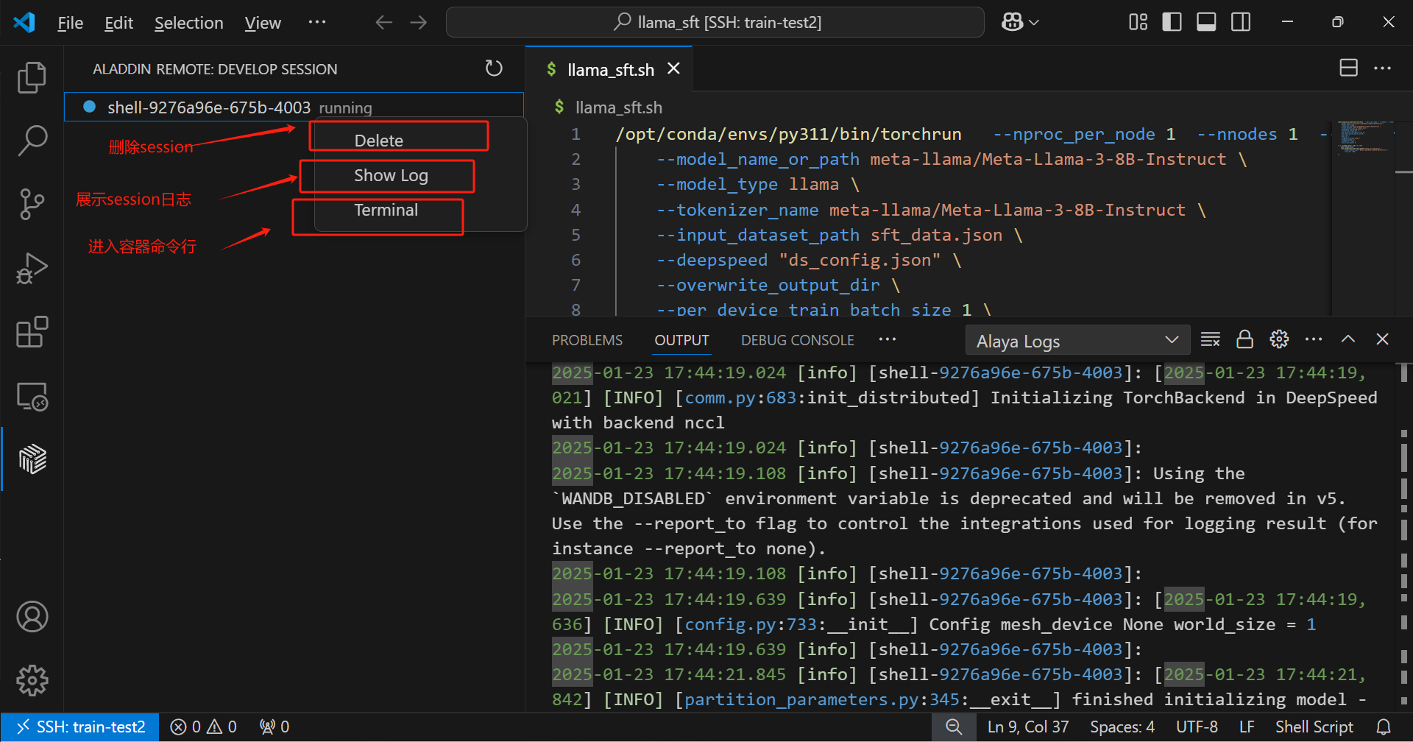Toggle the bottom panel visibility
The image size is (1413, 742).
click(x=1206, y=22)
